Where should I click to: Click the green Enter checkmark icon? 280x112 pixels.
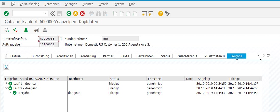pyautogui.click(x=6, y=13)
